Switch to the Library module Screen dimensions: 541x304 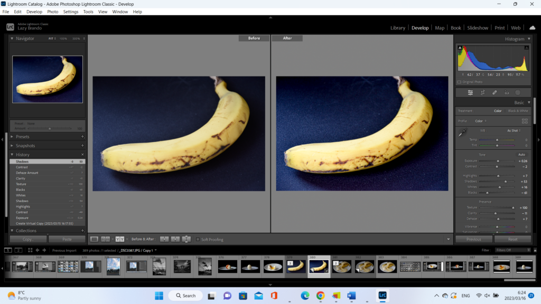[398, 28]
